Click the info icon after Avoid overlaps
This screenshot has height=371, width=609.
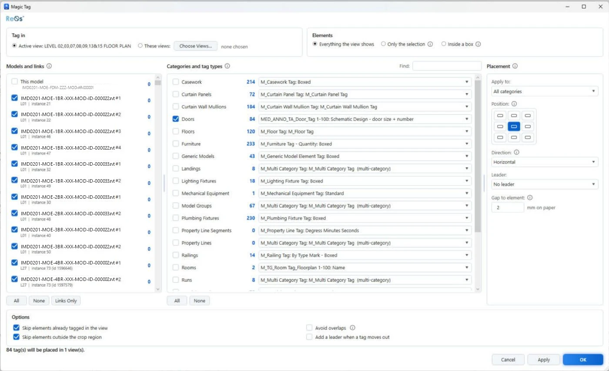(353, 328)
